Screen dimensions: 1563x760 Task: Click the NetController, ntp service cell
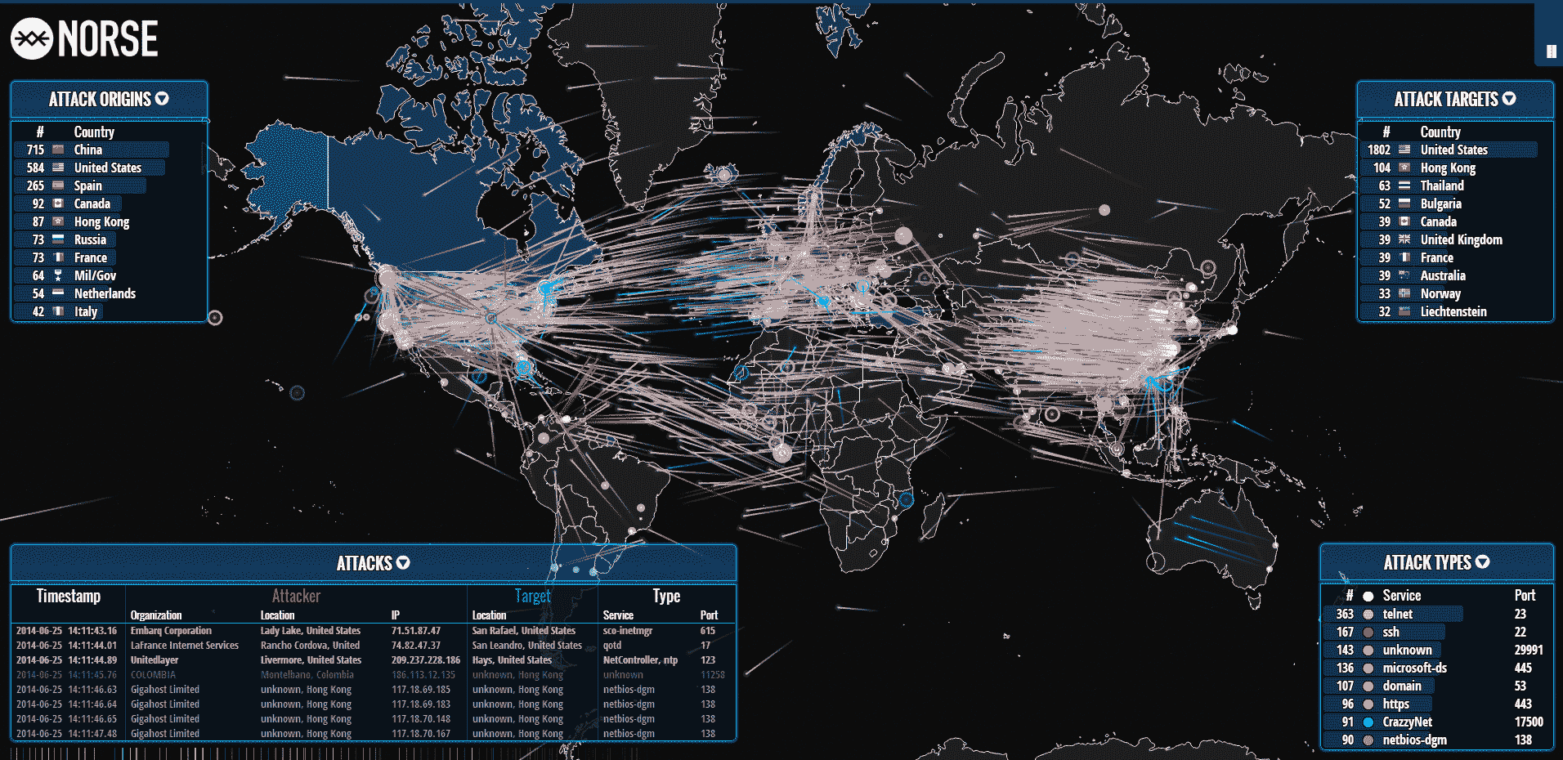(x=640, y=660)
